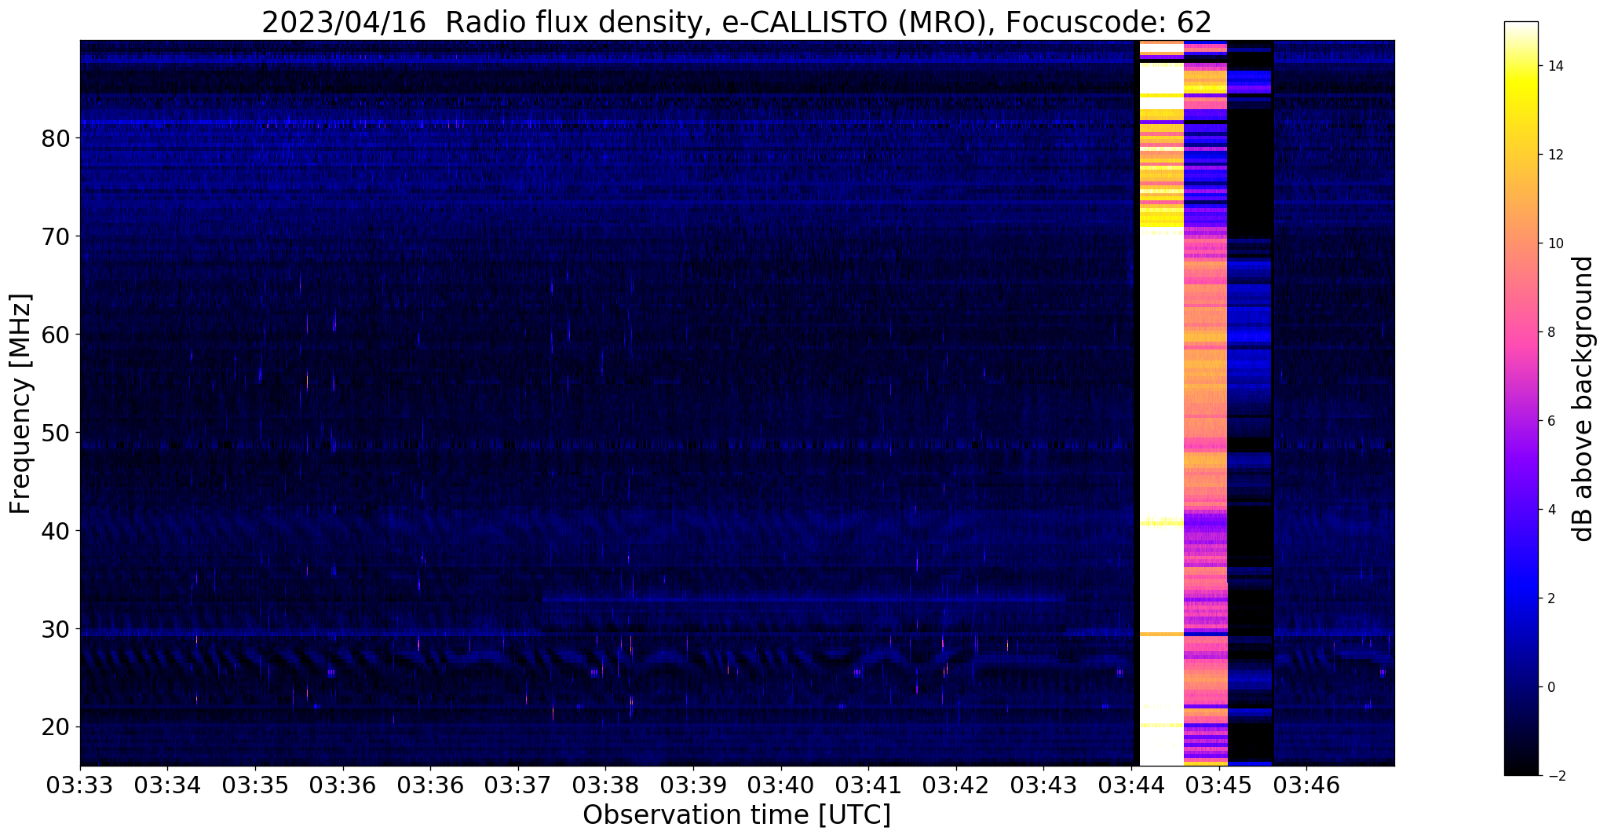Screen dimensions: 1607x838
Task: Click the pink-orange band next to the white band
Action: [1205, 403]
